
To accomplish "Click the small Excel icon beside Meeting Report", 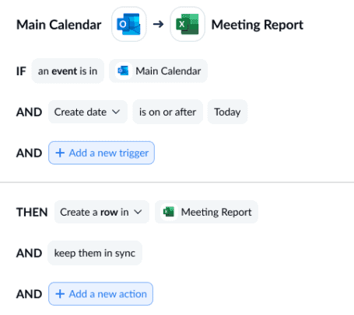I will [169, 212].
